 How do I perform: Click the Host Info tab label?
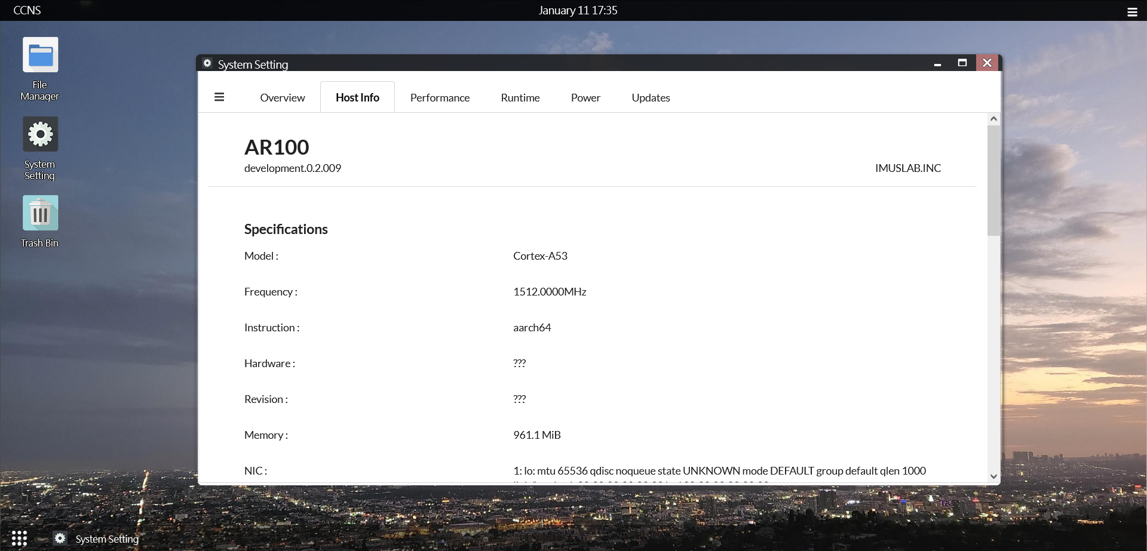pos(357,97)
